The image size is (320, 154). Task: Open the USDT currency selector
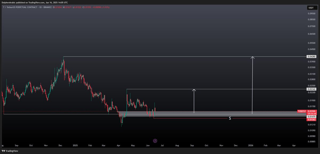(x=311, y=8)
